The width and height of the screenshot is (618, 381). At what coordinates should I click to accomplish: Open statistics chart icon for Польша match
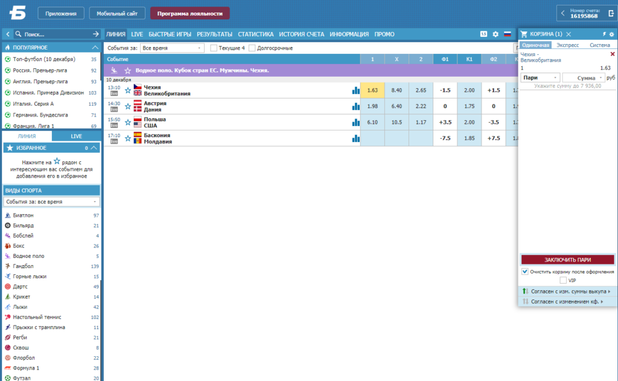pos(356,122)
